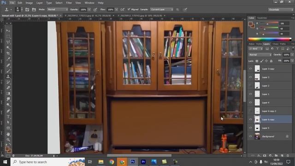Open the File menu
295x166 pixels.
coord(12,3)
